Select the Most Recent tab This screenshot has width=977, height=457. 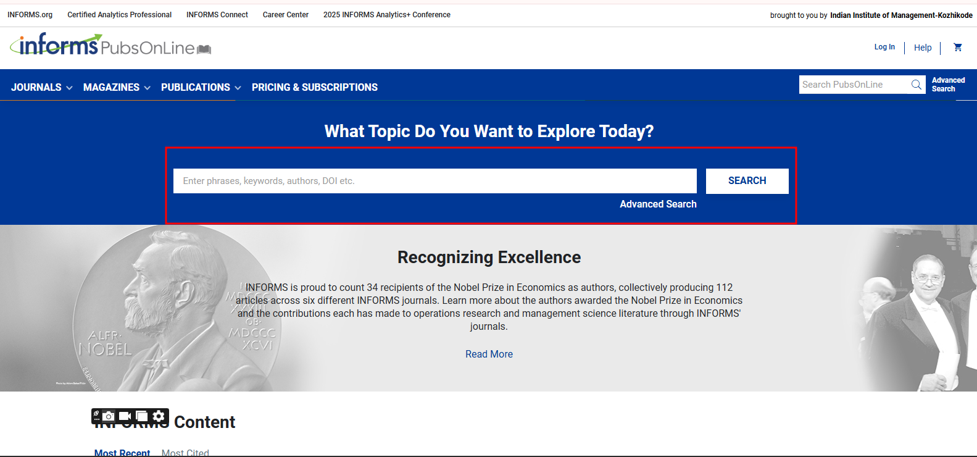pos(122,453)
